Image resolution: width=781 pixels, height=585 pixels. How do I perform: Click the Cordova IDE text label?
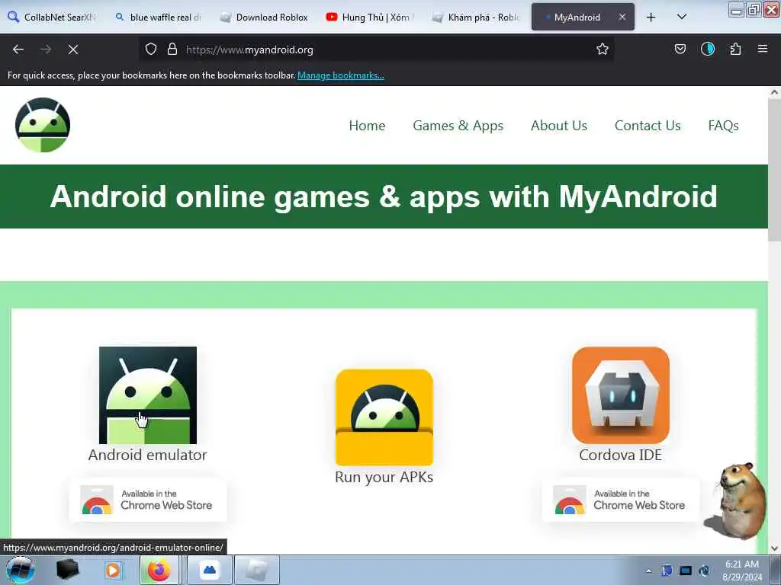pyautogui.click(x=621, y=455)
